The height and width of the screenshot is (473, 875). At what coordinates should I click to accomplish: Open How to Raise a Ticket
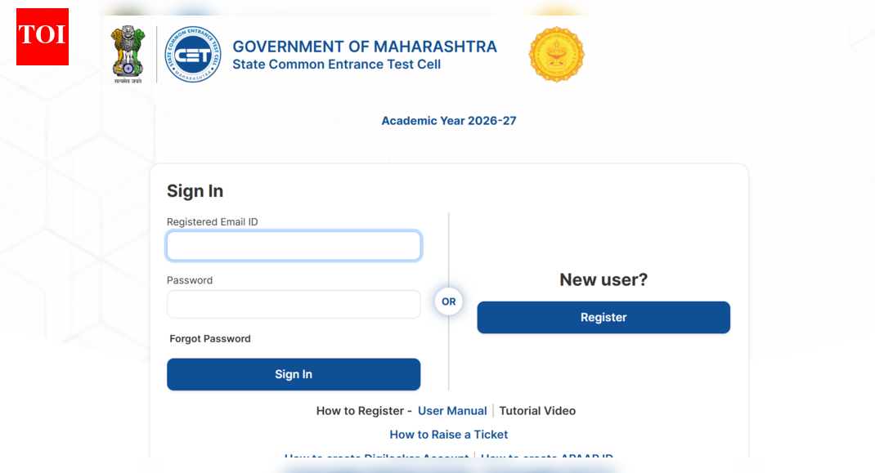tap(448, 434)
